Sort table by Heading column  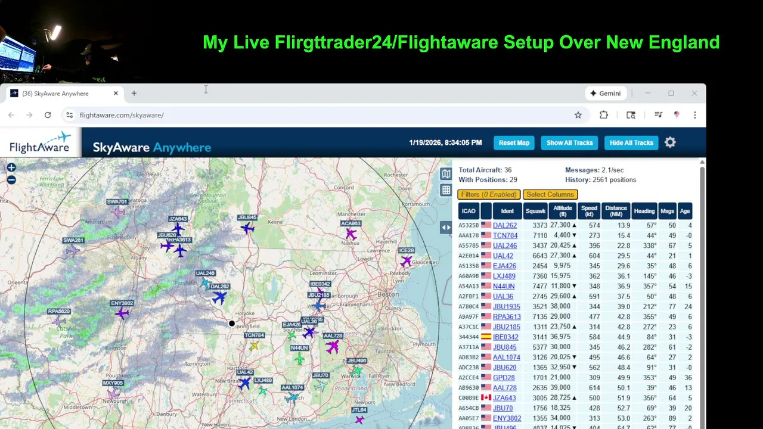coord(644,211)
